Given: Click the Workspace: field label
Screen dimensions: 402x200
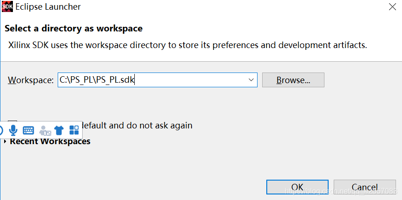Looking at the screenshot, I should coord(31,80).
